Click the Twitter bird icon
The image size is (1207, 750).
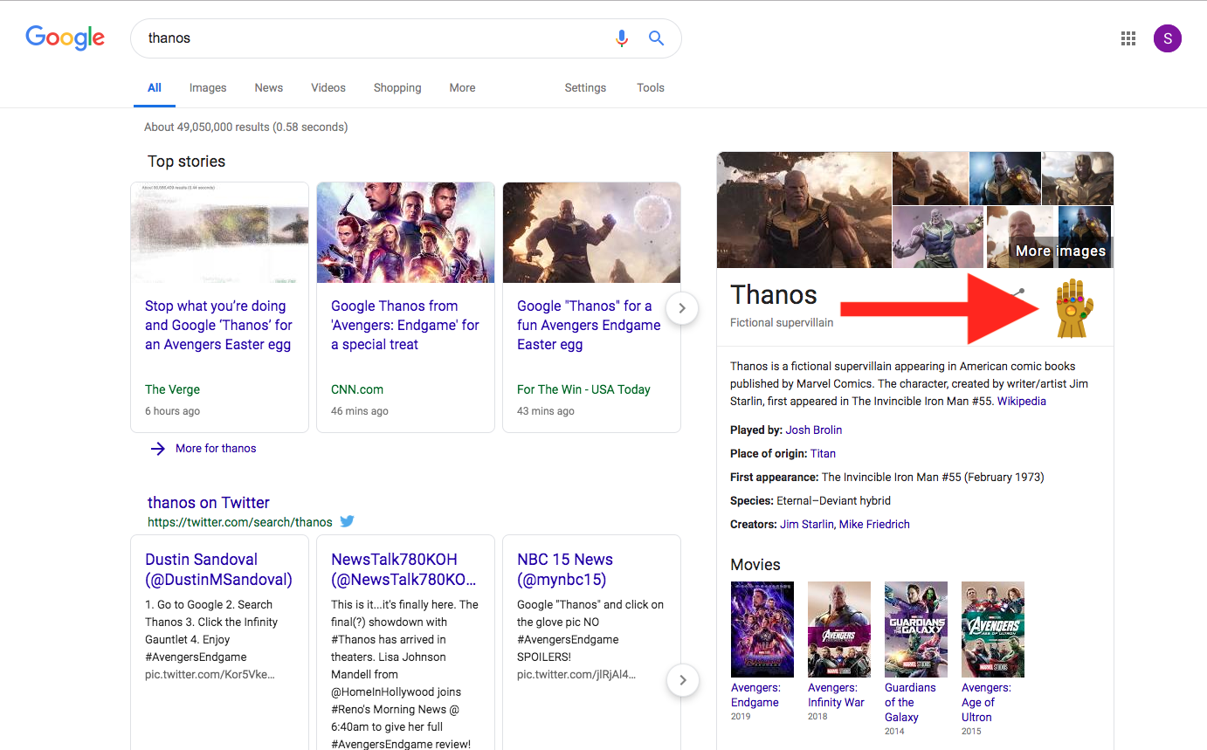pos(347,521)
